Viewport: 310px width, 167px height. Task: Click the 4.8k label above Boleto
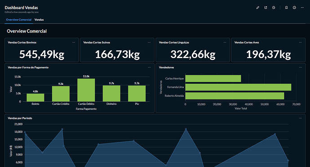[x=35, y=91]
